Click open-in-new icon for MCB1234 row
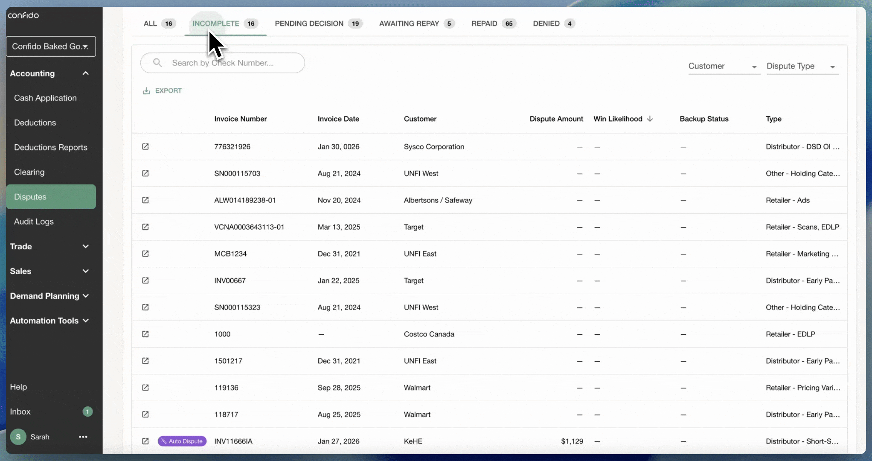Screen dimensions: 872x461 (x=145, y=254)
